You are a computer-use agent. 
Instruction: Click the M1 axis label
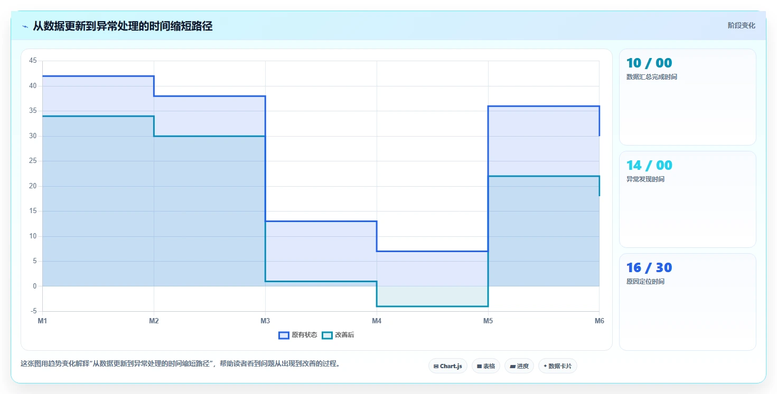[x=42, y=321]
